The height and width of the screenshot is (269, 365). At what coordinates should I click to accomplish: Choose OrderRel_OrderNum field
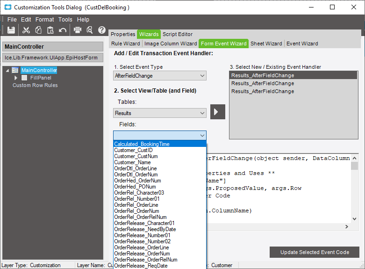pos(160,211)
